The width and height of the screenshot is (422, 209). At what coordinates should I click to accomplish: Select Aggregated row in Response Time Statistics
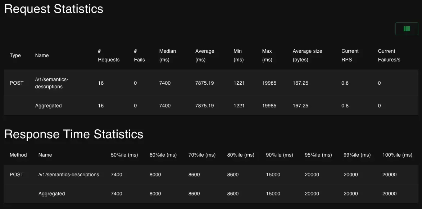[51, 194]
